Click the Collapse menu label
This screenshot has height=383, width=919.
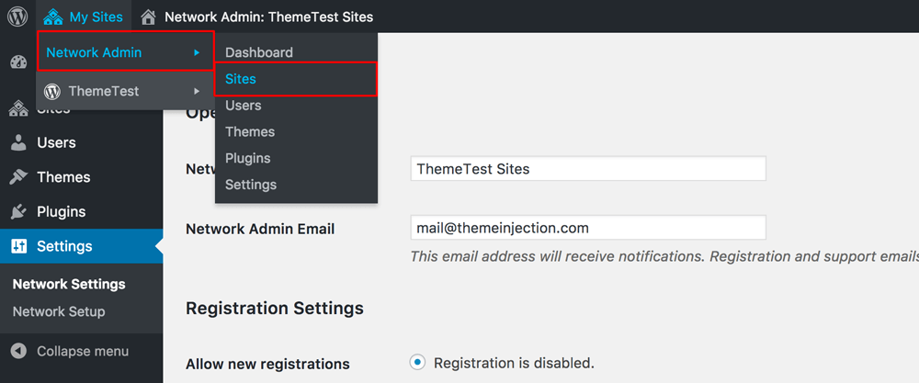(x=83, y=352)
